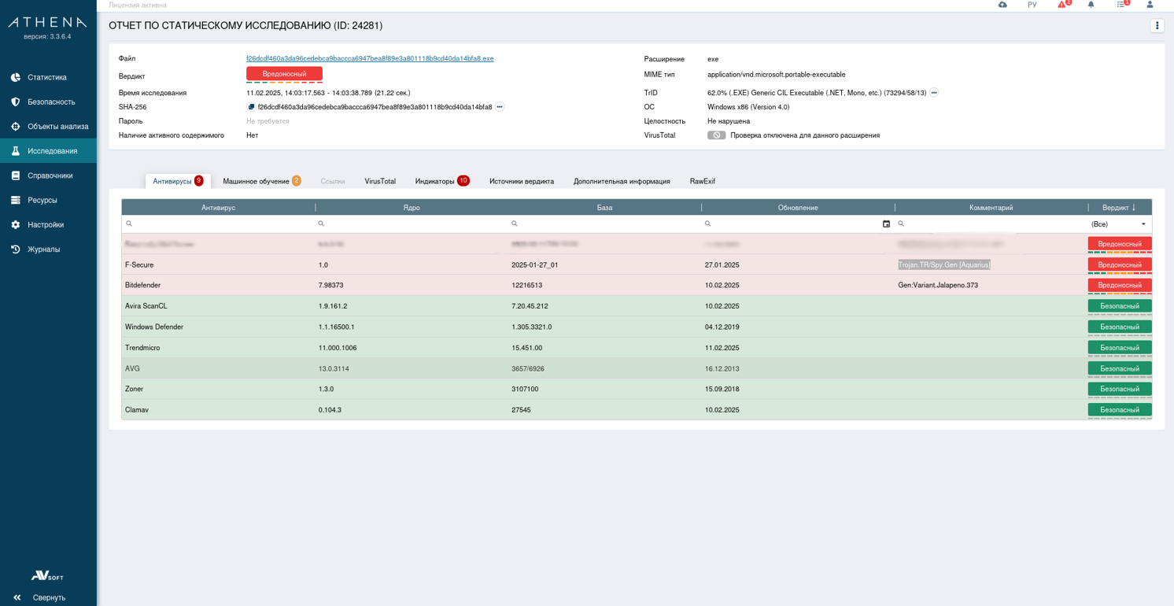Open the Вердикт filter dropdown showing (Все)

click(x=1119, y=224)
